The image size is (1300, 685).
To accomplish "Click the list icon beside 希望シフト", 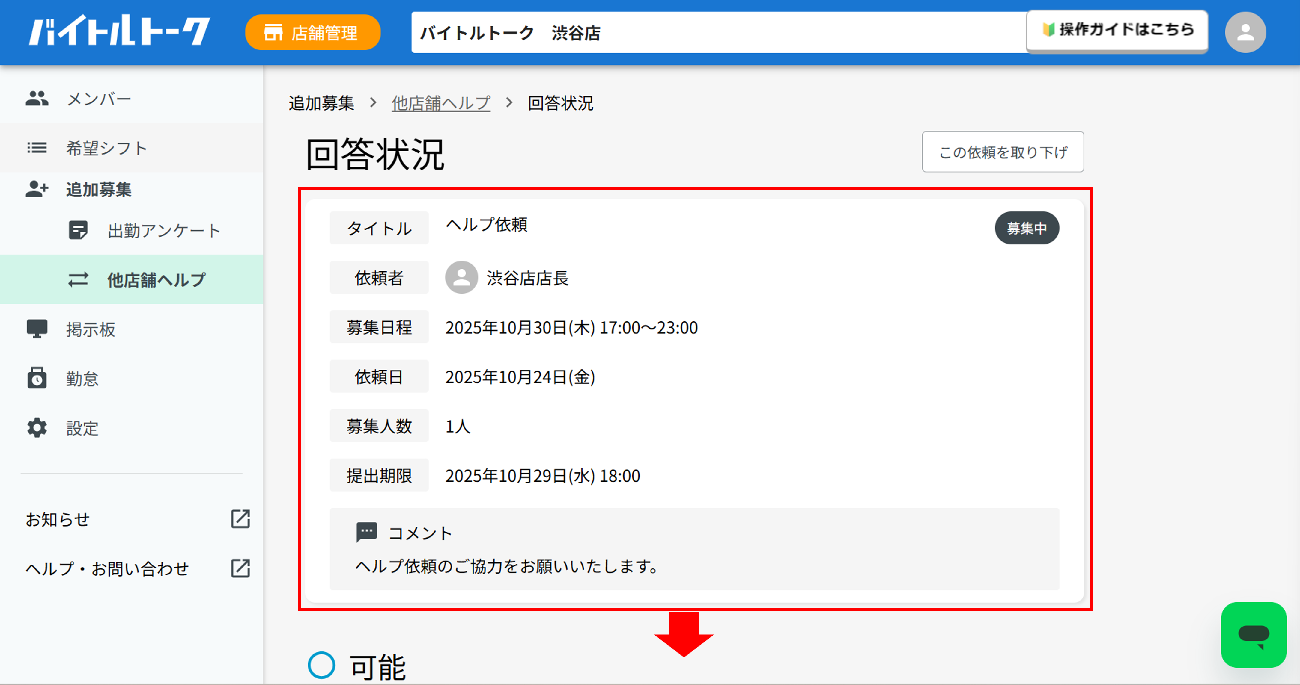I will pos(37,148).
